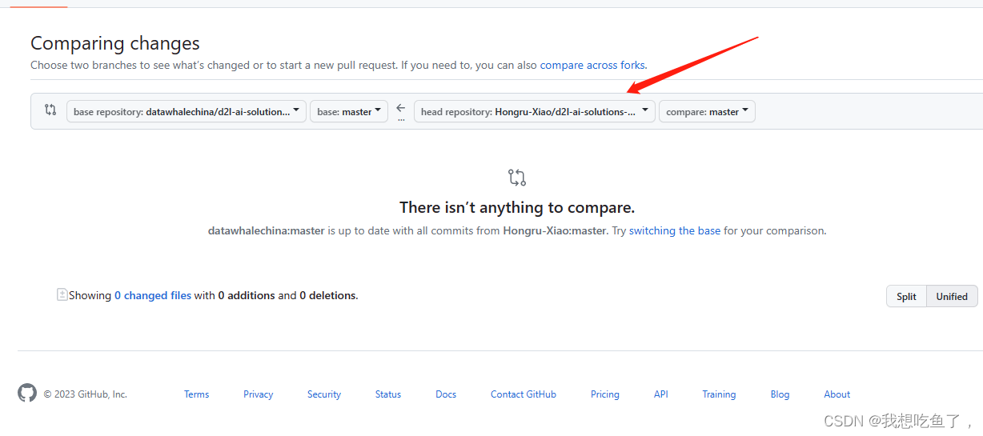Click 'datawhalechina:master' bold text
Screen dimensions: 983x436
pyautogui.click(x=267, y=230)
